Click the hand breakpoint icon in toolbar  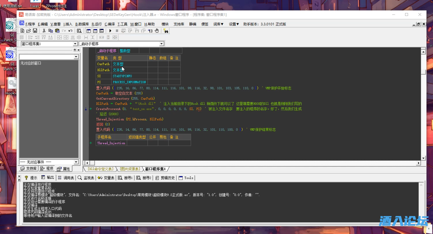coord(157,31)
